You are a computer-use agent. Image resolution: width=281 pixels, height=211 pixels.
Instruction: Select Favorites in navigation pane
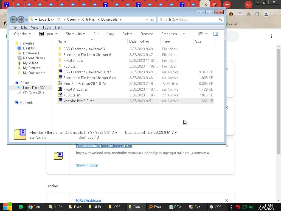[27, 43]
